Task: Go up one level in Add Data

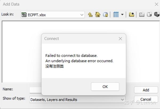Action: coord(90,15)
